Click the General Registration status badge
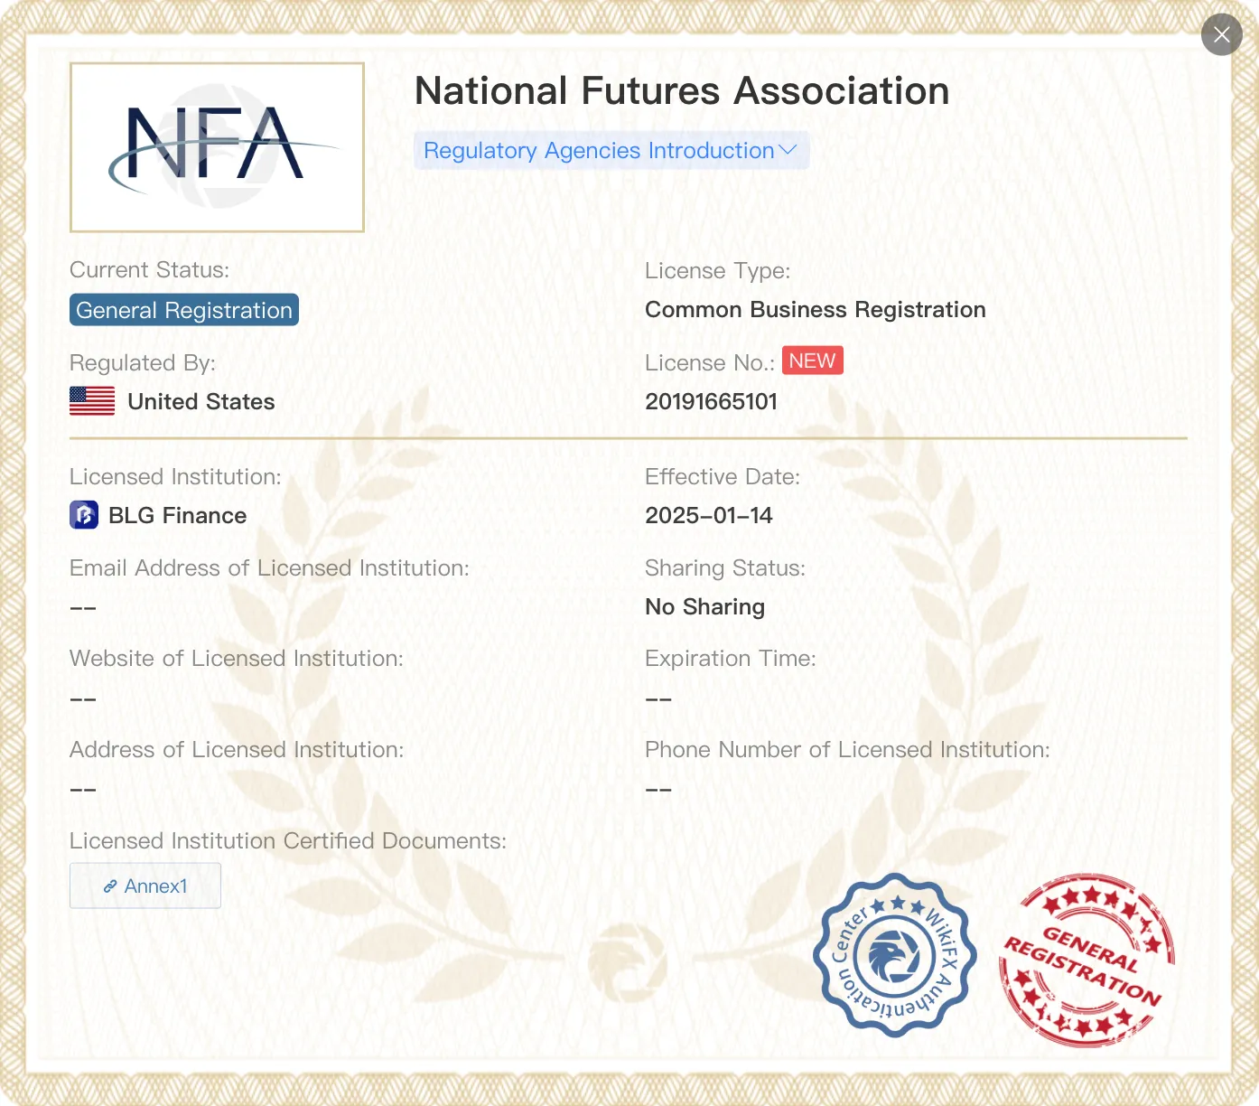Screen dimensions: 1259x1106 [x=184, y=310]
